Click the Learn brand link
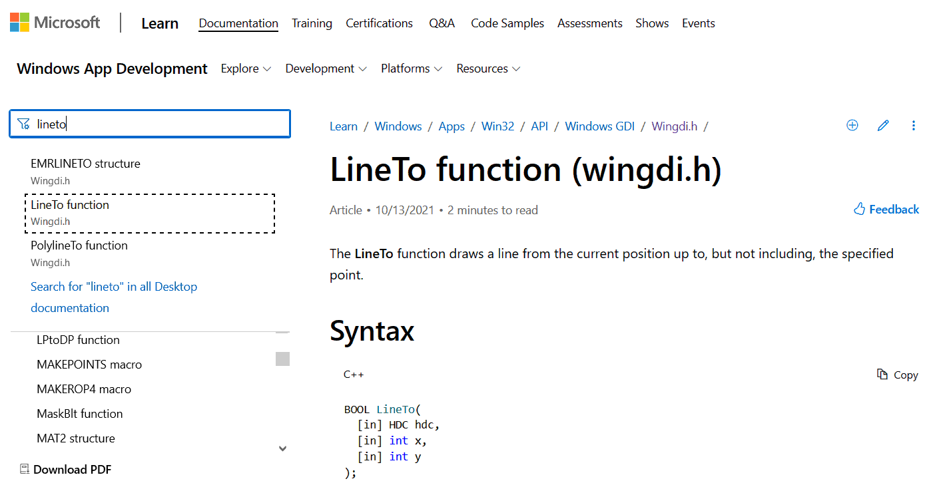 tap(160, 23)
